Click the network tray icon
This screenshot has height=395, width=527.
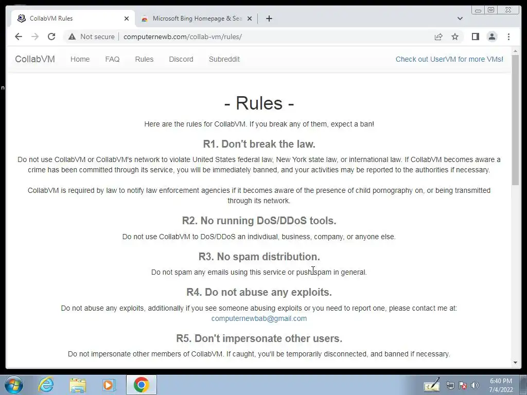pyautogui.click(x=450, y=385)
